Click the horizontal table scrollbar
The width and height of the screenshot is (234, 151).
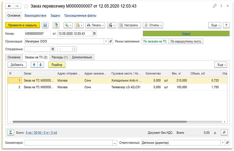pyautogui.click(x=100, y=122)
